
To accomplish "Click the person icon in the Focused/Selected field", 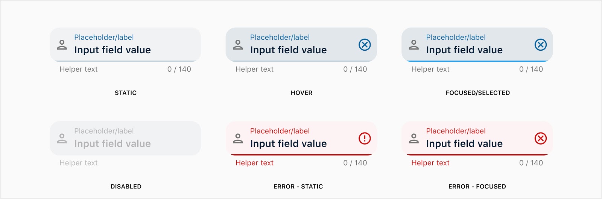I will pos(414,45).
